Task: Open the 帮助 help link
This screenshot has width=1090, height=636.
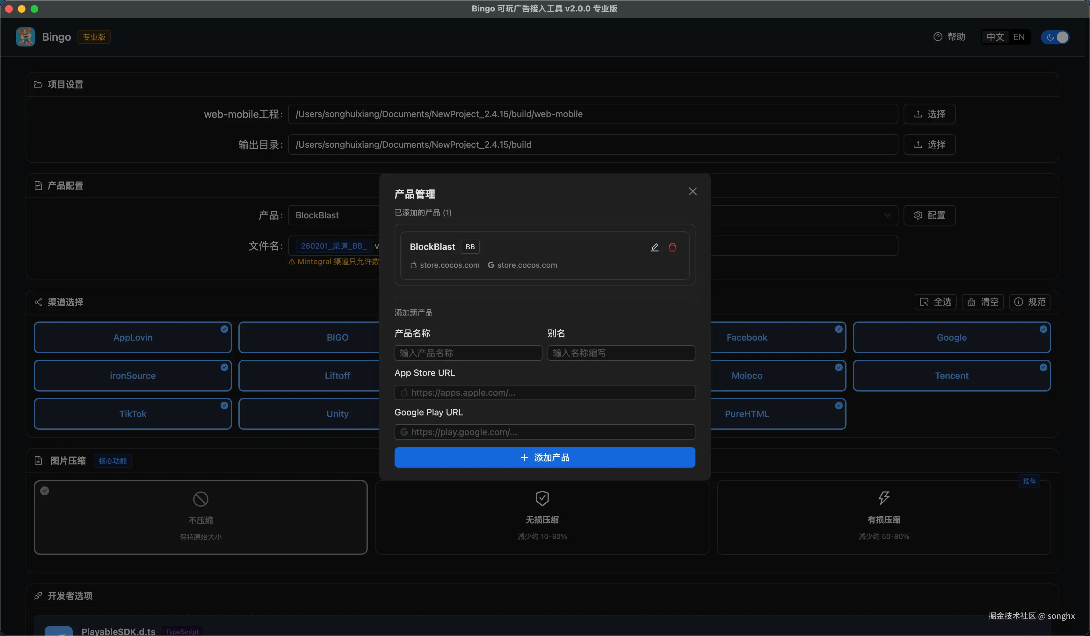Action: click(x=949, y=37)
